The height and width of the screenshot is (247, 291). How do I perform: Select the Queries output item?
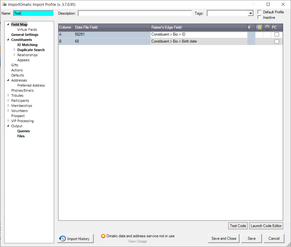point(23,131)
